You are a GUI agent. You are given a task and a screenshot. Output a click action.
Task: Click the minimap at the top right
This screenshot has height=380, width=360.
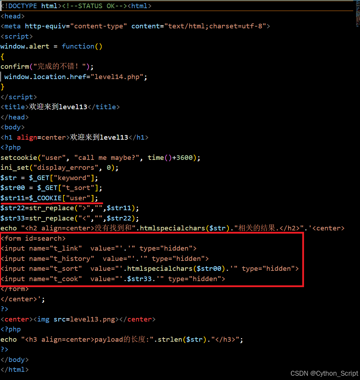click(x=358, y=14)
